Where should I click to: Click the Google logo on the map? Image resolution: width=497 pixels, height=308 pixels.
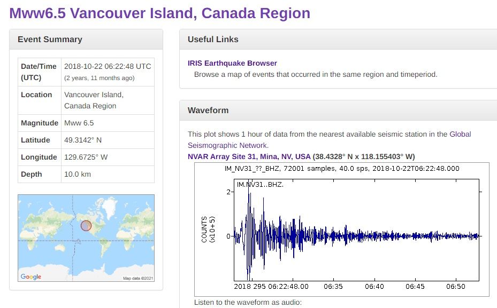[30, 277]
